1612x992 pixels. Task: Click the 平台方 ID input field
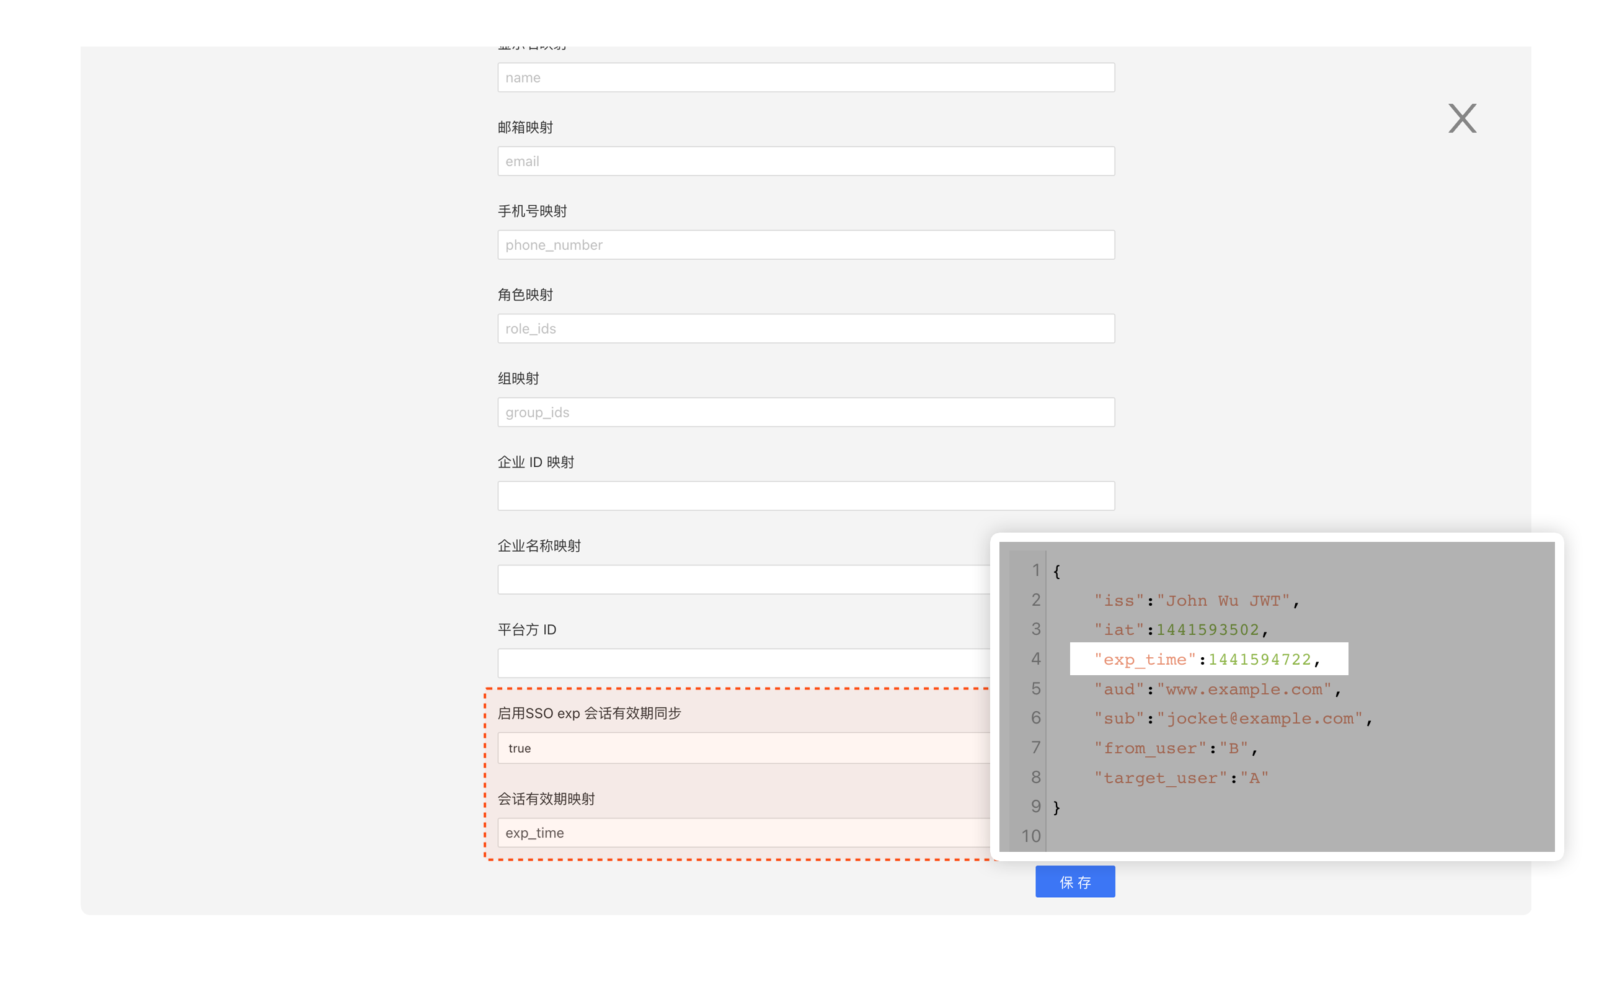(x=743, y=663)
